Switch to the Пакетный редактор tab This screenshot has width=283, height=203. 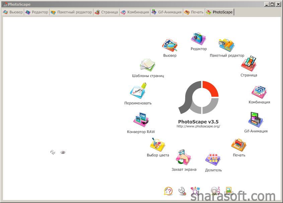click(x=71, y=12)
